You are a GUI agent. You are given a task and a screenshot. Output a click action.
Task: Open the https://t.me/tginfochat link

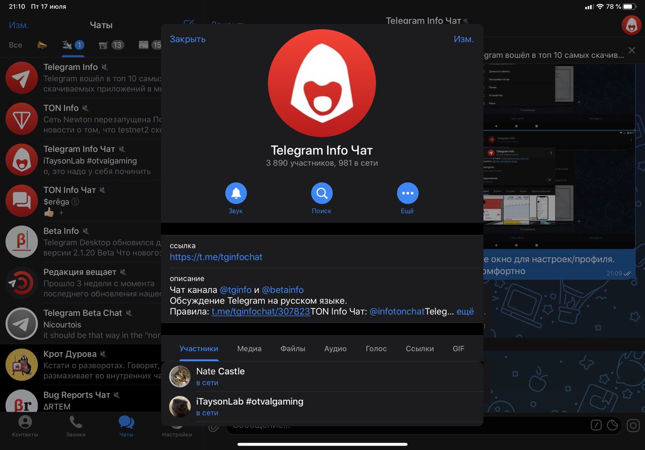coord(216,257)
